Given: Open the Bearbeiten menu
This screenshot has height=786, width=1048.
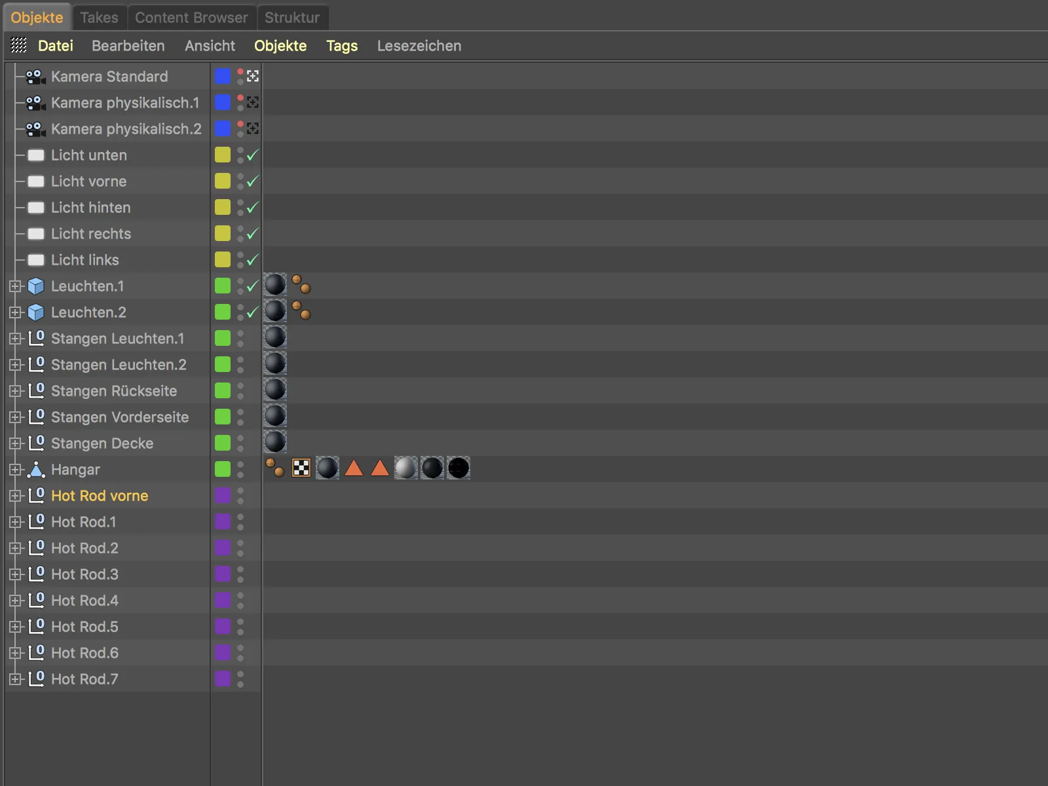Looking at the screenshot, I should 128,46.
